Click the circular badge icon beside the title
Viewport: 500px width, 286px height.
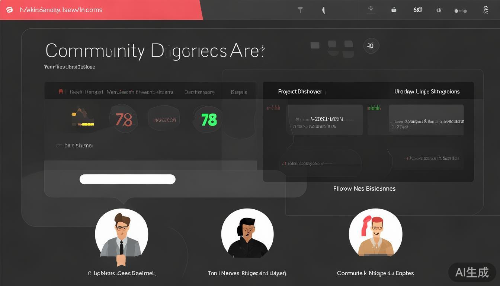point(371,46)
